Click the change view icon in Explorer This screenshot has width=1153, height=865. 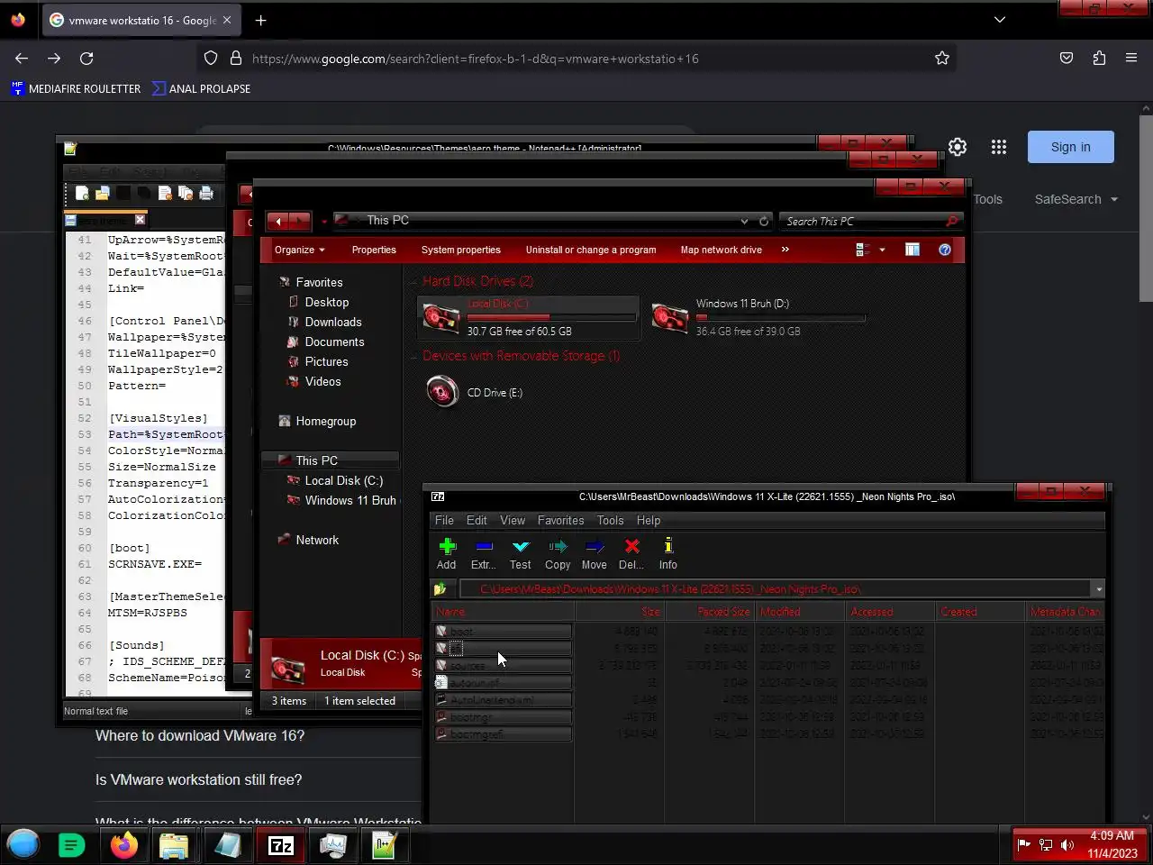tap(862, 250)
